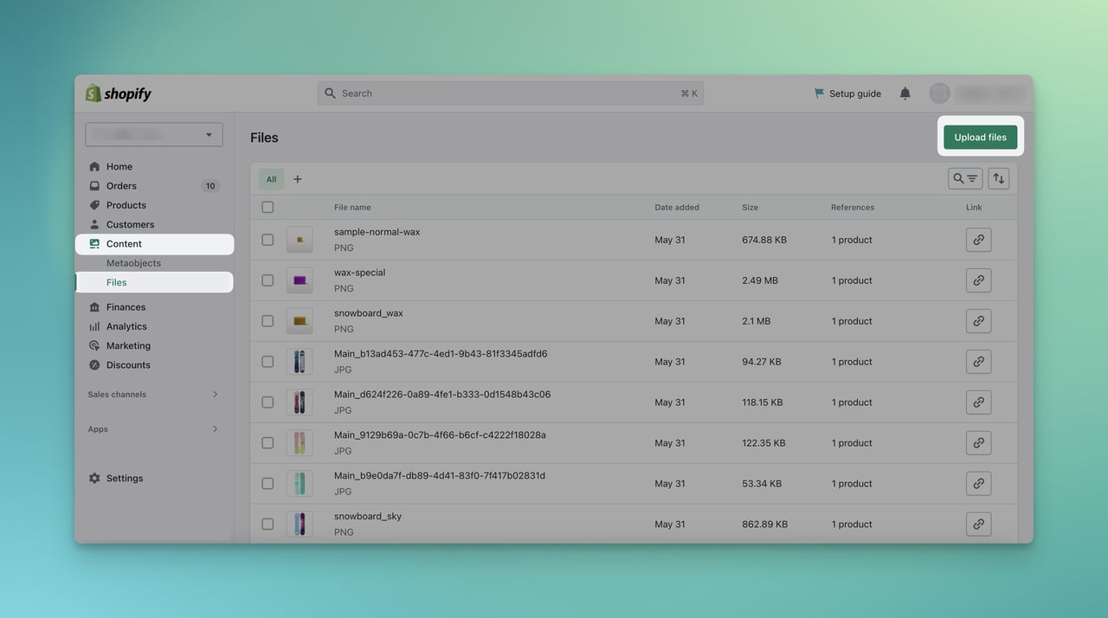The height and width of the screenshot is (618, 1108).
Task: Open Settings
Action: tap(125, 478)
